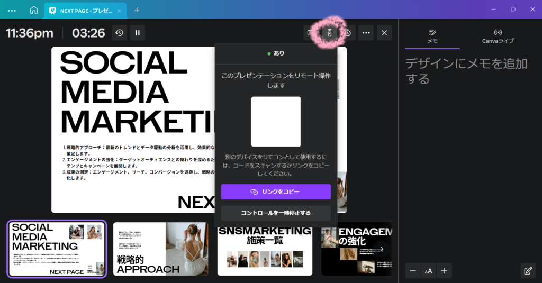Click the notes field デザインにメモを追加する
The height and width of the screenshot is (283, 542).
[x=467, y=71]
